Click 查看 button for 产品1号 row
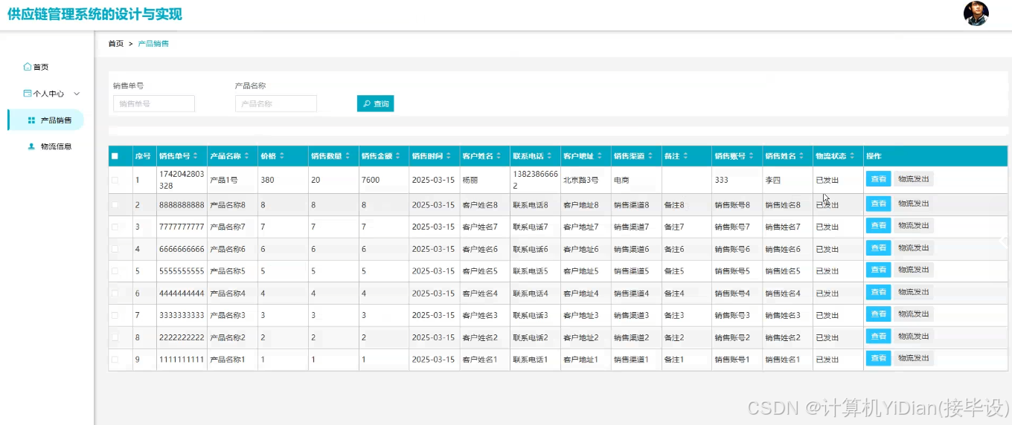The width and height of the screenshot is (1012, 425). [x=878, y=179]
